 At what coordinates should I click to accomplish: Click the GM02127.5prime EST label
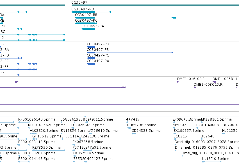click(x=99, y=159)
